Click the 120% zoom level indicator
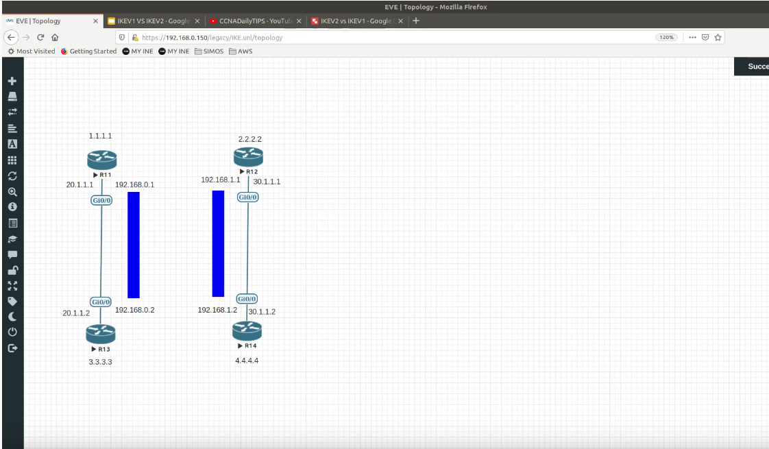The image size is (769, 449). (666, 37)
